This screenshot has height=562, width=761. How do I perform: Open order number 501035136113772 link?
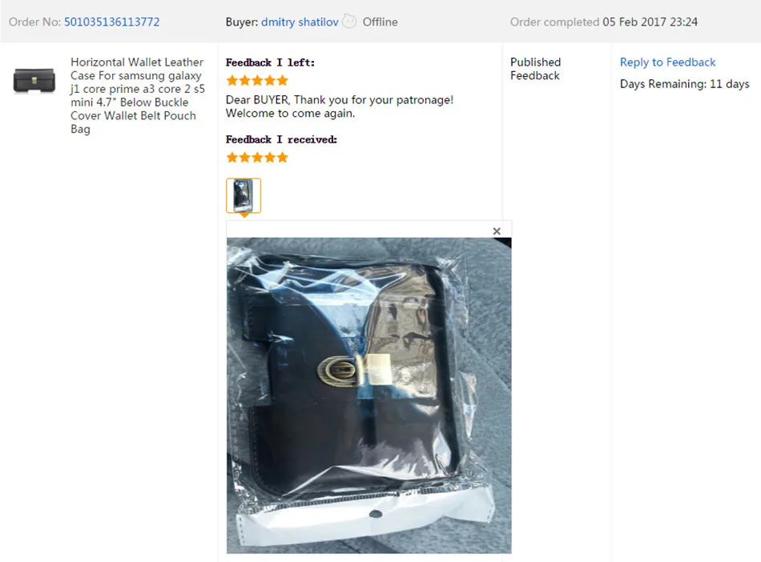[111, 22]
